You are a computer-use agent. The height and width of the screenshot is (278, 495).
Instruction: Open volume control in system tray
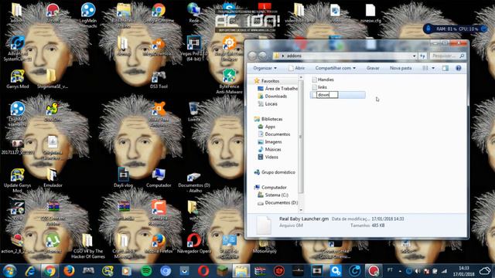pyautogui.click(x=418, y=271)
